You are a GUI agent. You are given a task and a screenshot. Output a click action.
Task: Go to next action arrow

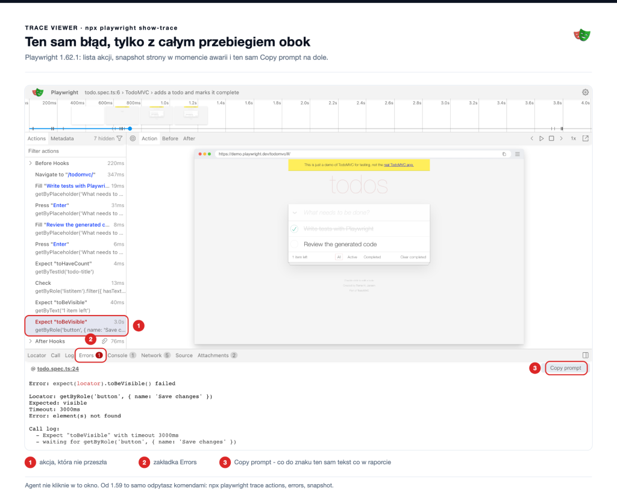coord(561,139)
